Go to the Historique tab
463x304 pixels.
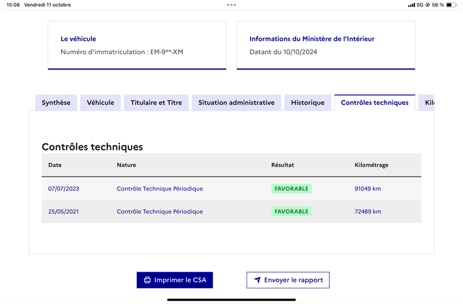point(308,102)
